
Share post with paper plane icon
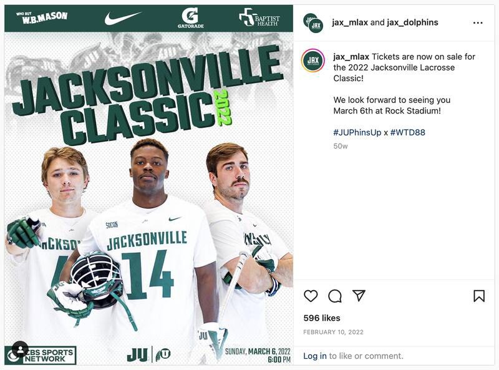359,296
